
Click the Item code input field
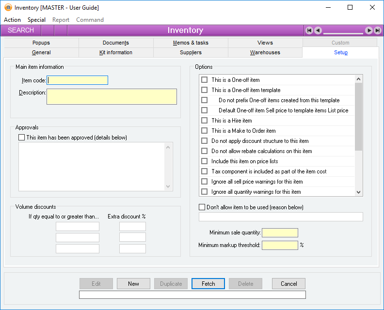[x=78, y=80]
